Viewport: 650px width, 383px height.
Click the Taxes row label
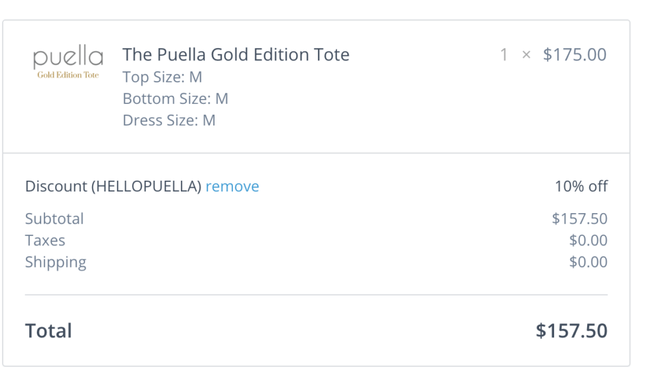44,240
